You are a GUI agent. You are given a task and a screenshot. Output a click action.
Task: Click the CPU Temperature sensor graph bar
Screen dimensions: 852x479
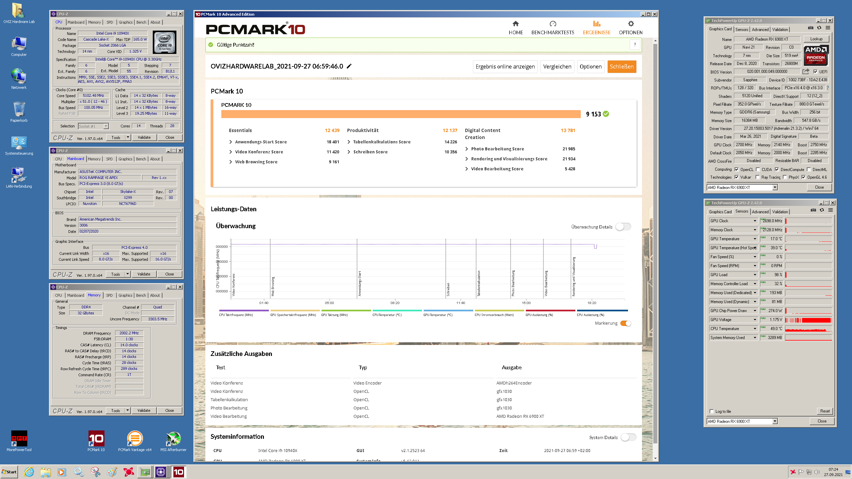tap(808, 329)
